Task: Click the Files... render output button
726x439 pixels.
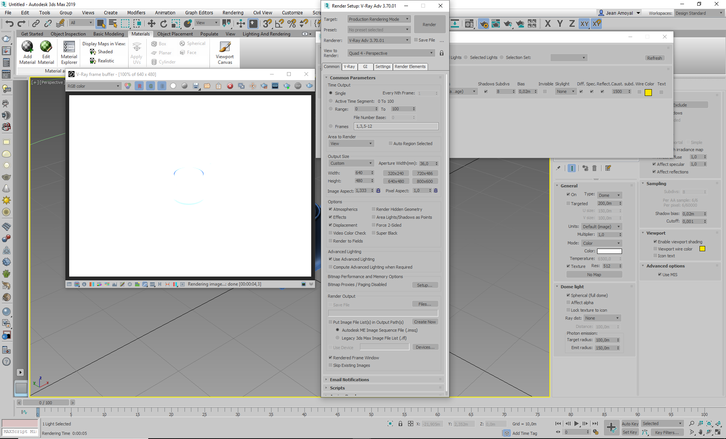Action: 425,304
